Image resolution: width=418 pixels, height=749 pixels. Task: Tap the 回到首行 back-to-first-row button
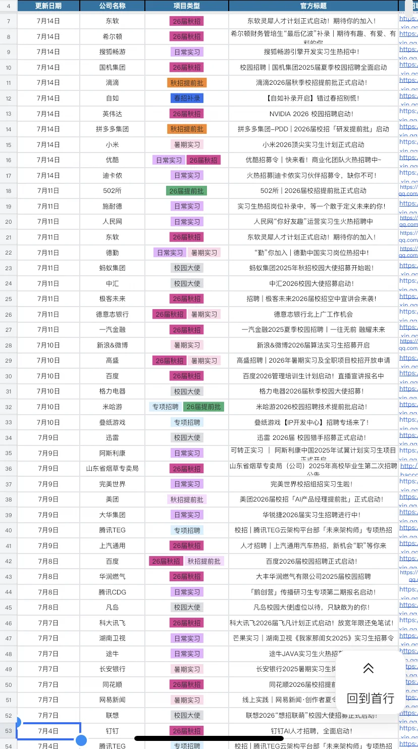[x=370, y=683]
